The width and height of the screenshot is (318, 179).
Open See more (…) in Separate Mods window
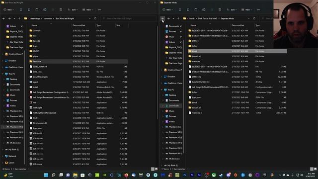[x=258, y=10]
